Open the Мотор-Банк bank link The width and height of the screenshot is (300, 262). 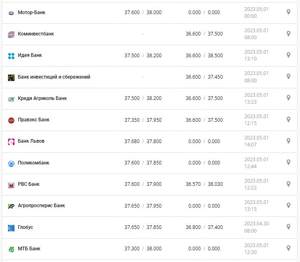pos(31,12)
